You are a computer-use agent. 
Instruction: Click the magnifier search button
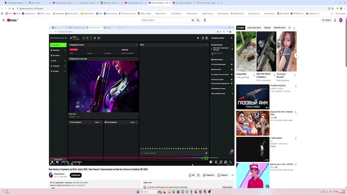[198, 20]
